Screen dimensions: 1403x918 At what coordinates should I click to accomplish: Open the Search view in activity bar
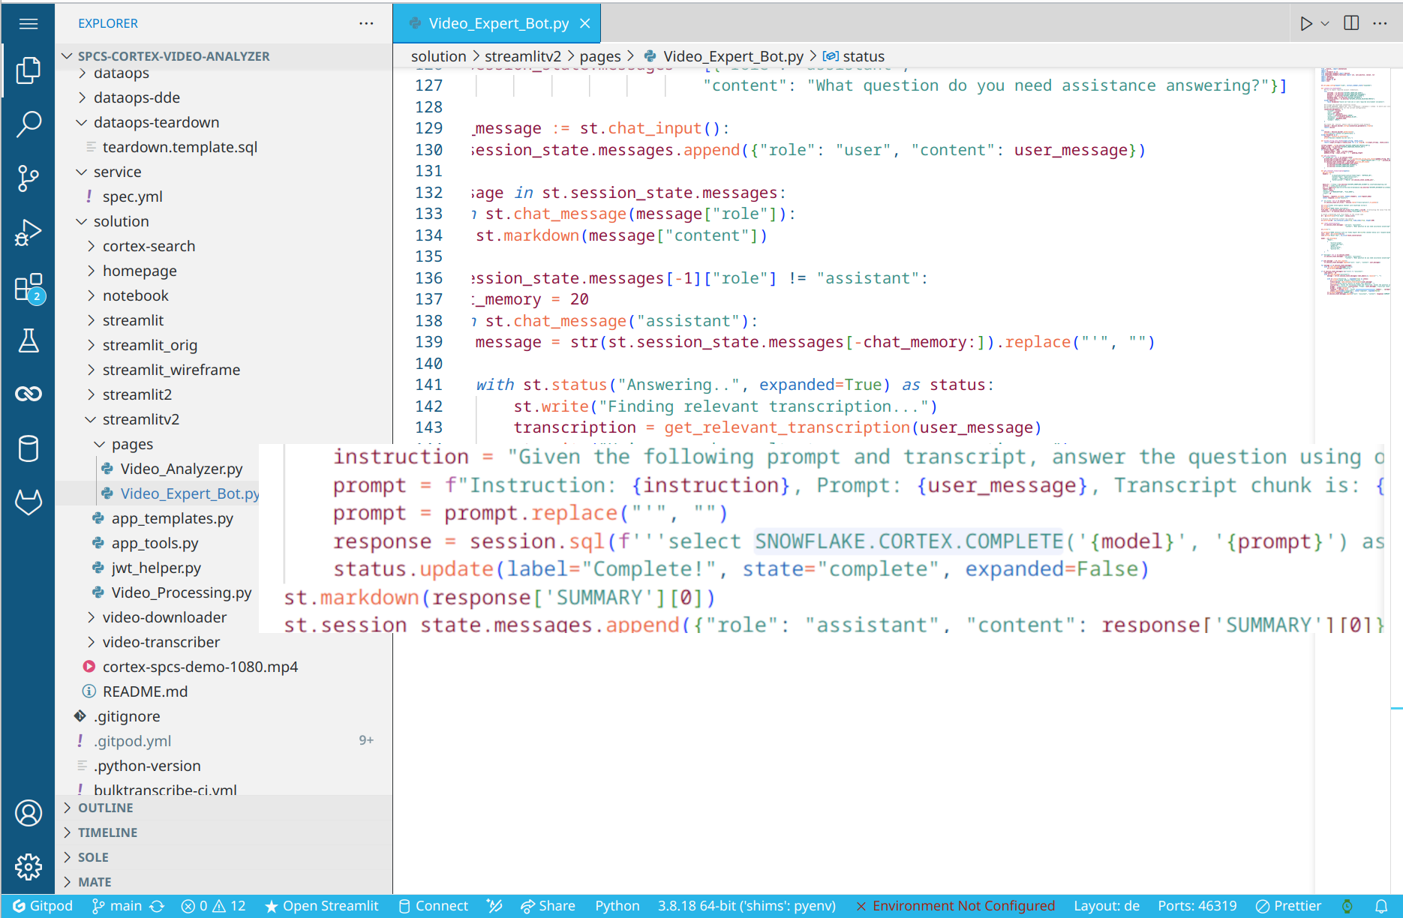(29, 124)
